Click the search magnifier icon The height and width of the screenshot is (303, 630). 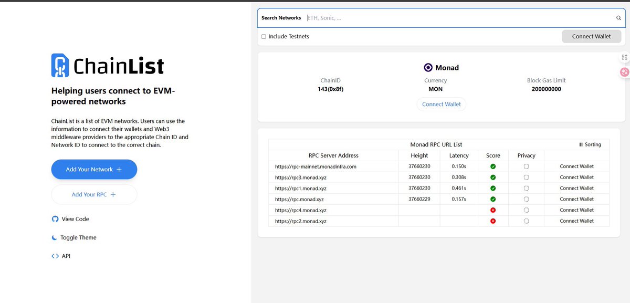[x=618, y=18]
